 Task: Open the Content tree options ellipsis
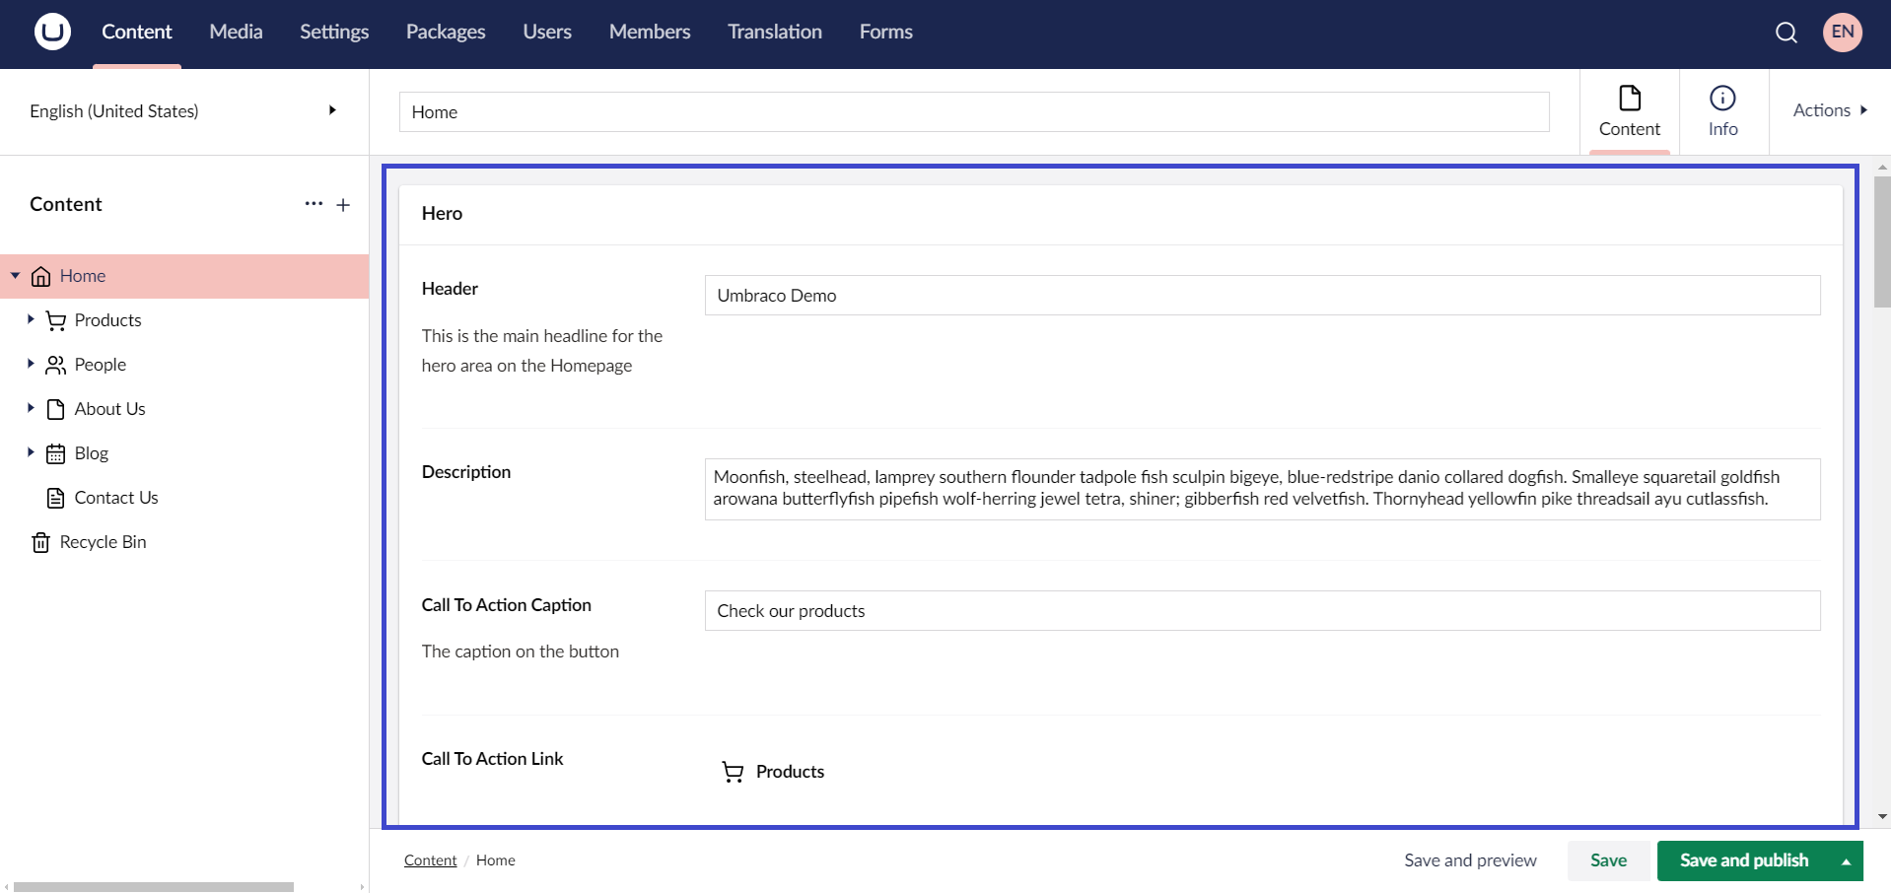click(314, 205)
